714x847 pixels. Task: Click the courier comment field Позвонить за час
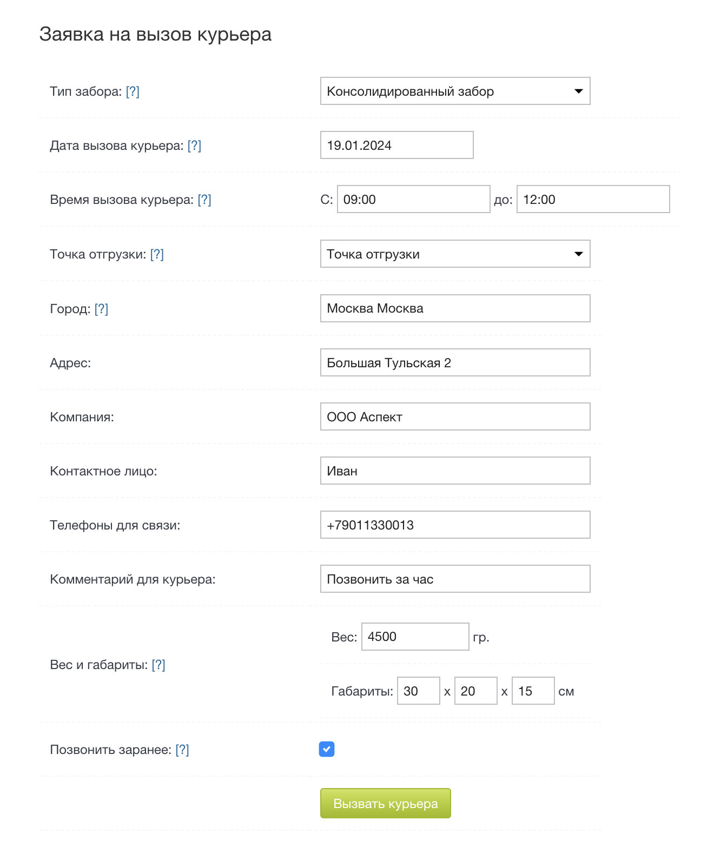[x=455, y=579]
